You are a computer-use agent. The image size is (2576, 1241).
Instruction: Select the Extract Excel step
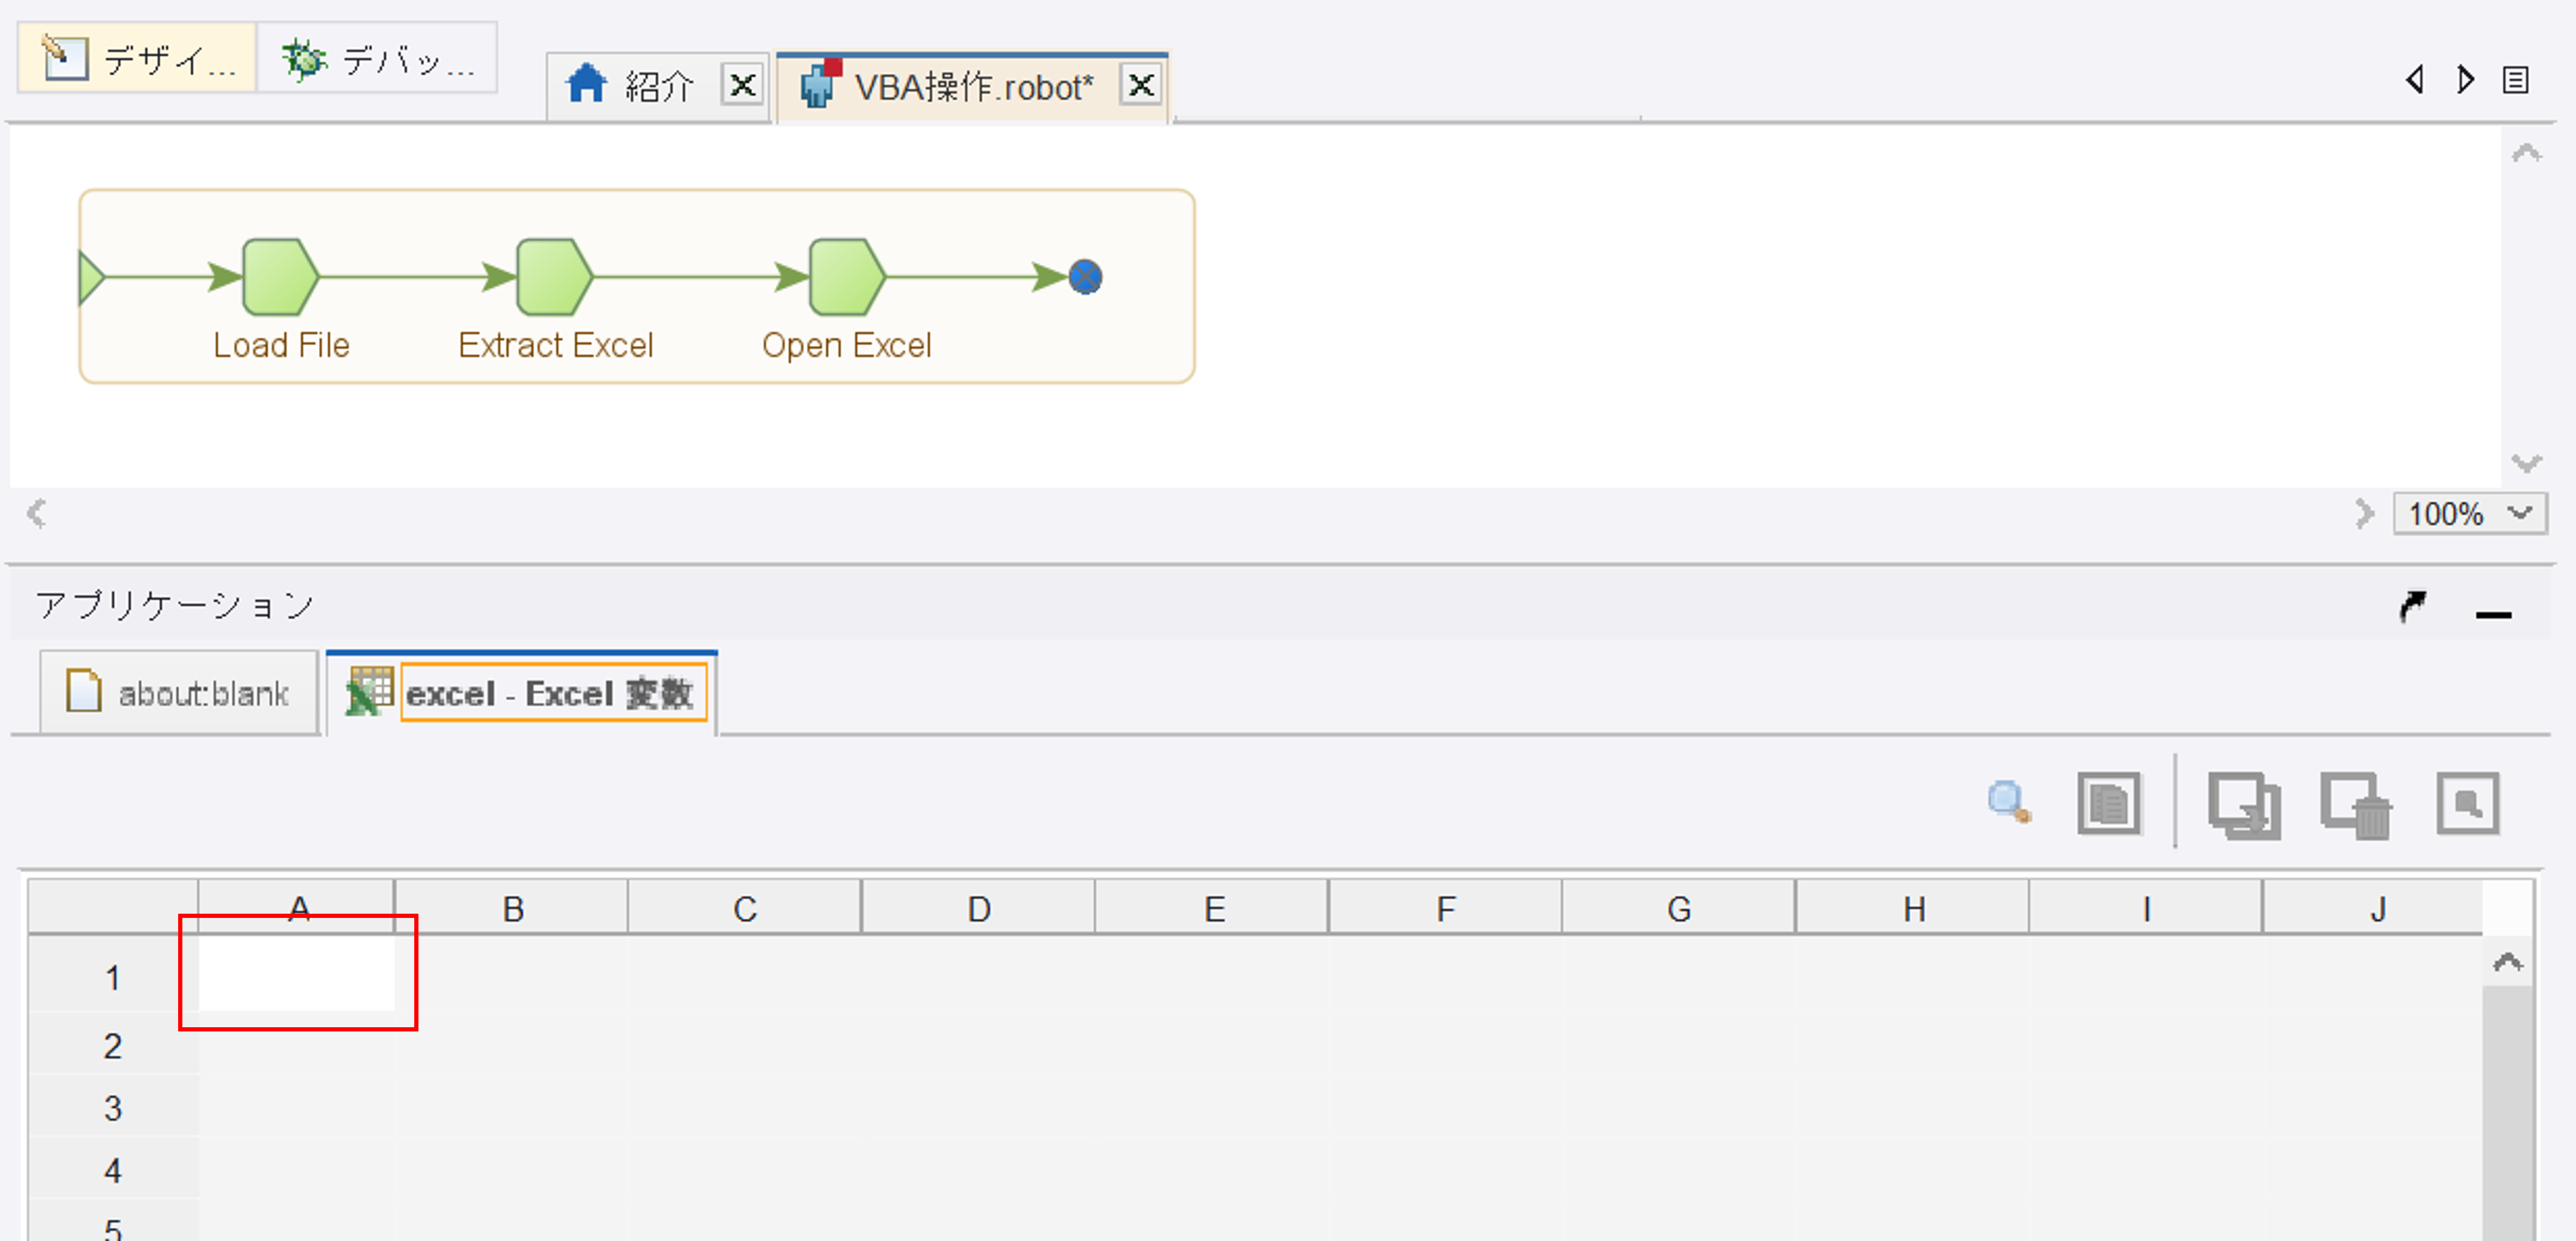554,277
